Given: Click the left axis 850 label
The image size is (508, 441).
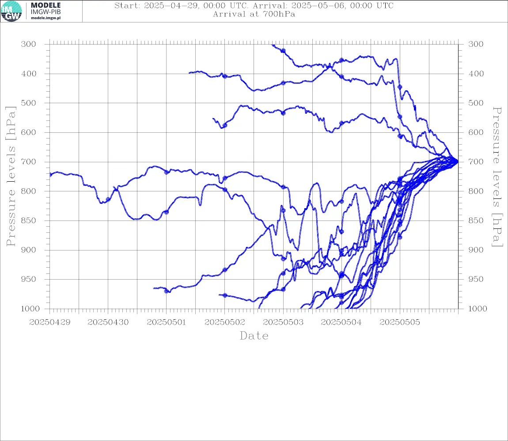Looking at the screenshot, I should (29, 220).
